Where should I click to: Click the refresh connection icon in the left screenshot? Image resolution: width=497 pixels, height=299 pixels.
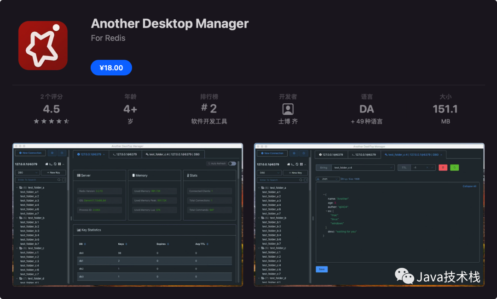pos(55,164)
